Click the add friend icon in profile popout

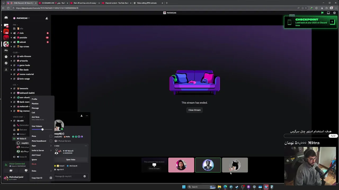point(82,116)
